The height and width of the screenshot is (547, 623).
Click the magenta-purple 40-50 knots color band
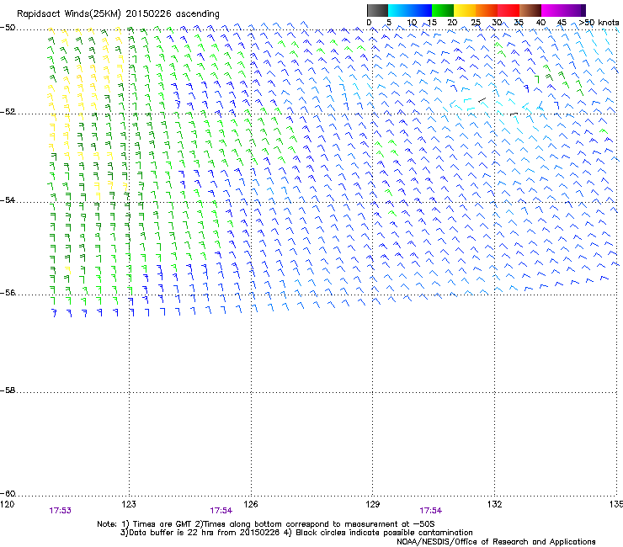(x=563, y=10)
